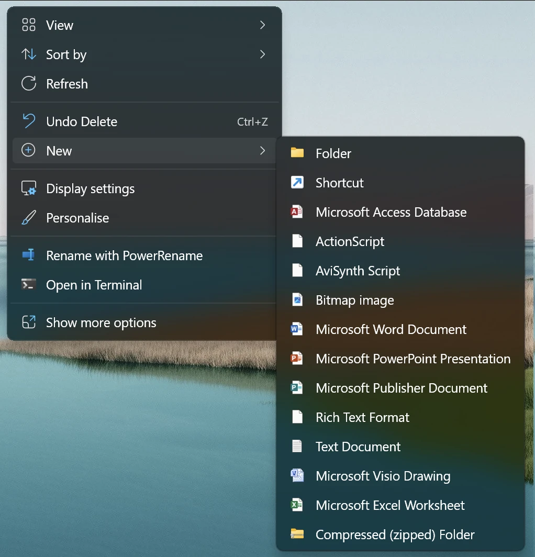Click the Bitmap image icon
535x557 pixels.
297,300
